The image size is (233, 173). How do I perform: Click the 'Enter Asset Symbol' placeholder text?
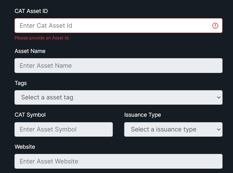click(48, 129)
